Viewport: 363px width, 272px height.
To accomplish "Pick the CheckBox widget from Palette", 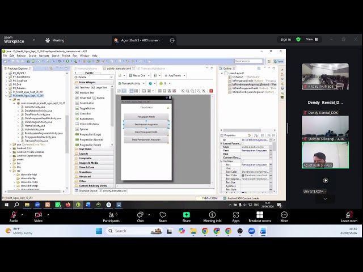I will 83,113.
